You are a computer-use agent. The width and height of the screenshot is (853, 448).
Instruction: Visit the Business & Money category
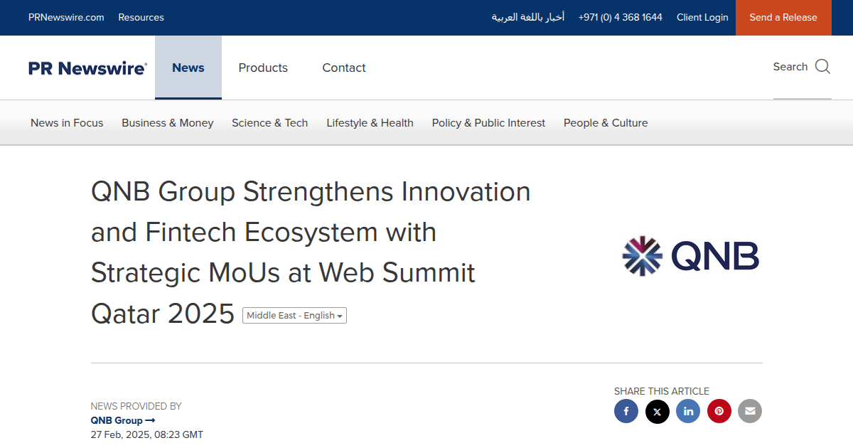tap(167, 122)
